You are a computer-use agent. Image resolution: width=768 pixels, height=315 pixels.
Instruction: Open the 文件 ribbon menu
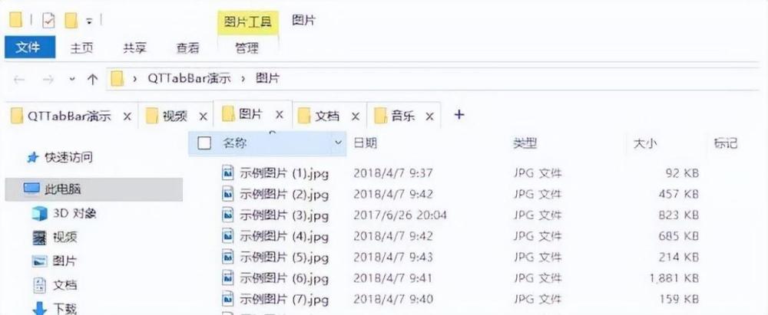tap(28, 48)
